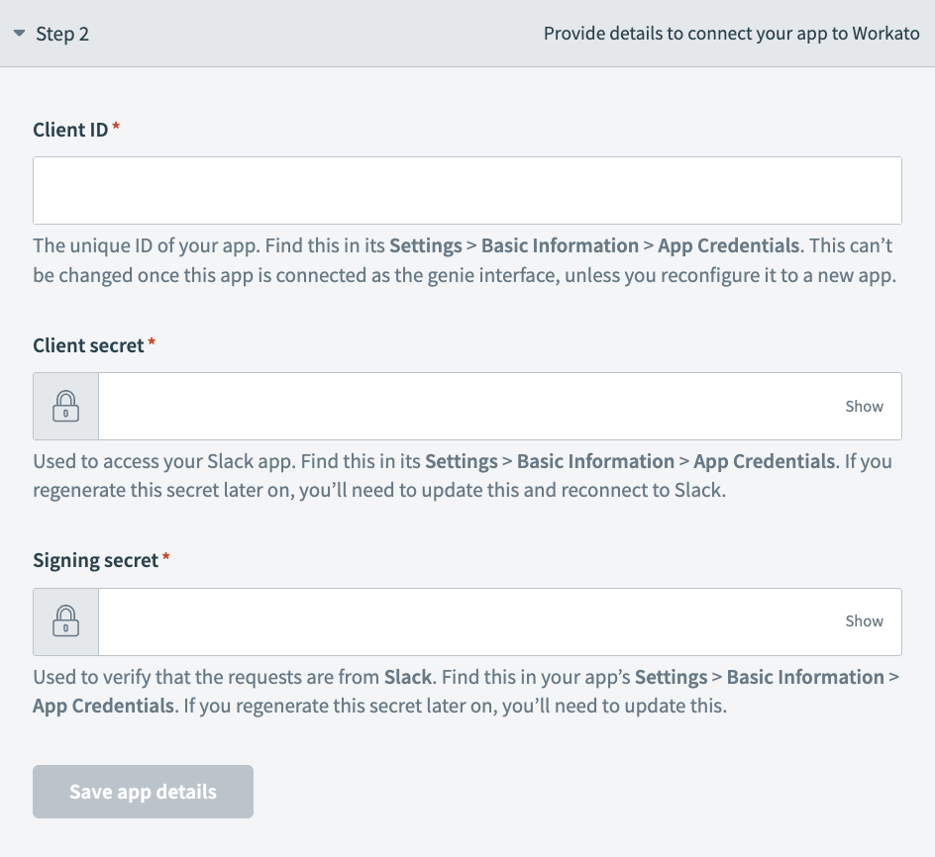Click the chevron icon next to Step 2
Image resolution: width=935 pixels, height=857 pixels.
click(21, 33)
